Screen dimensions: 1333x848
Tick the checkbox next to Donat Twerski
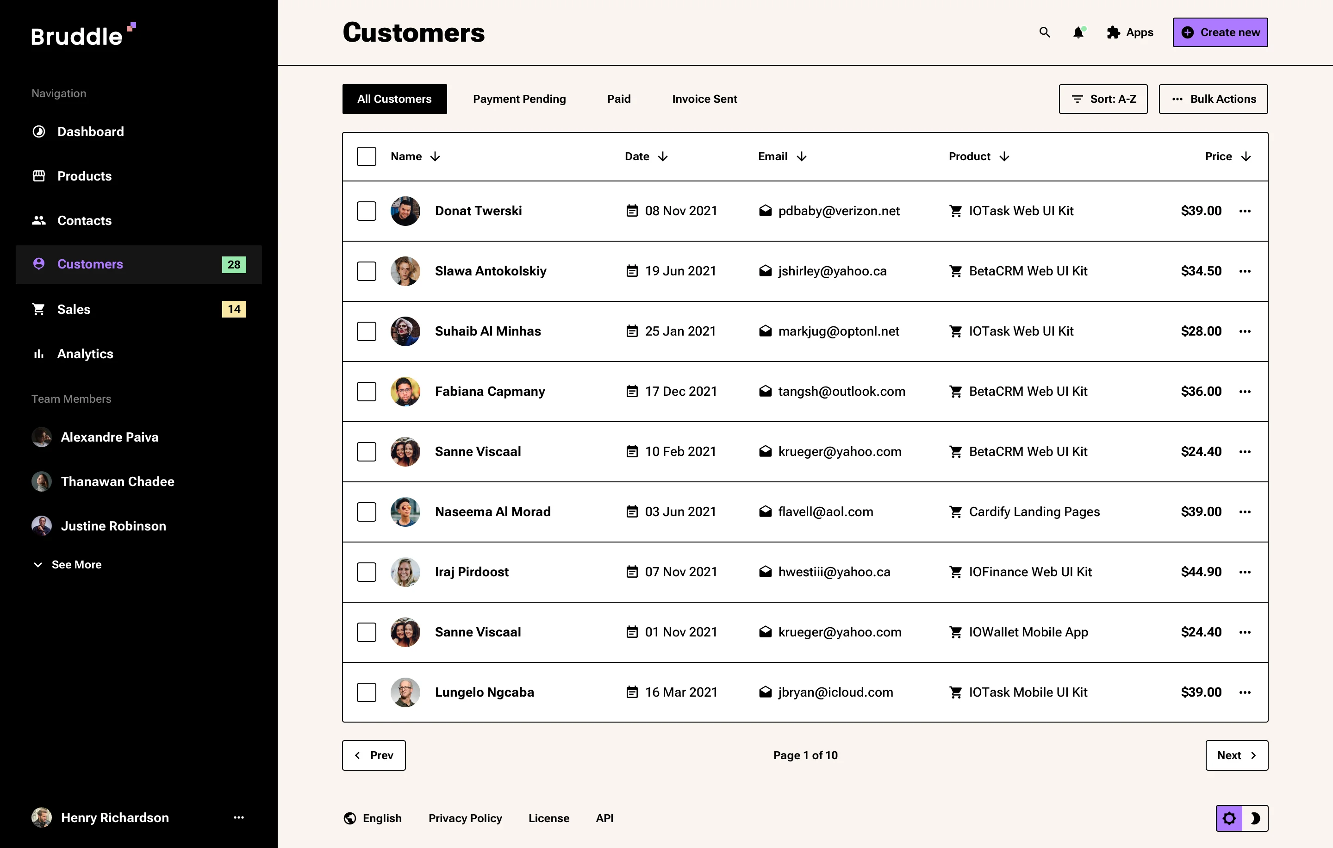point(367,211)
